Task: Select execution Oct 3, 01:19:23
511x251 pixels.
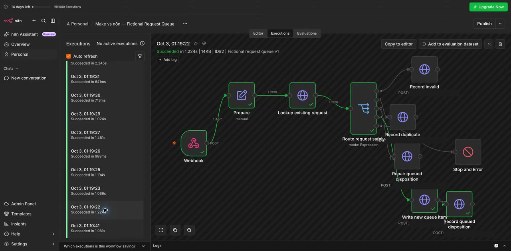Action: coord(105,191)
